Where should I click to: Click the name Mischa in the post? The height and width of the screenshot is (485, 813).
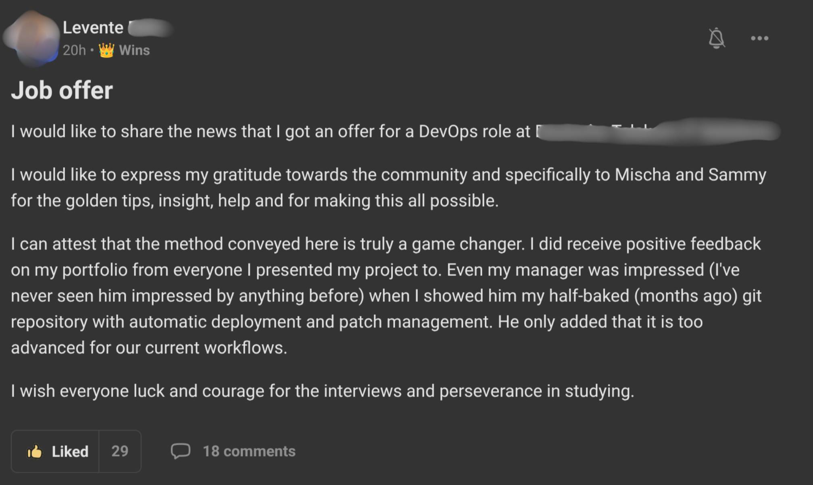pos(642,175)
